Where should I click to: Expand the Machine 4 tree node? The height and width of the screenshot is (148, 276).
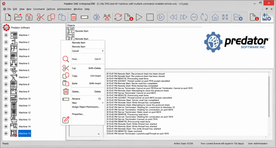[x=6, y=56]
